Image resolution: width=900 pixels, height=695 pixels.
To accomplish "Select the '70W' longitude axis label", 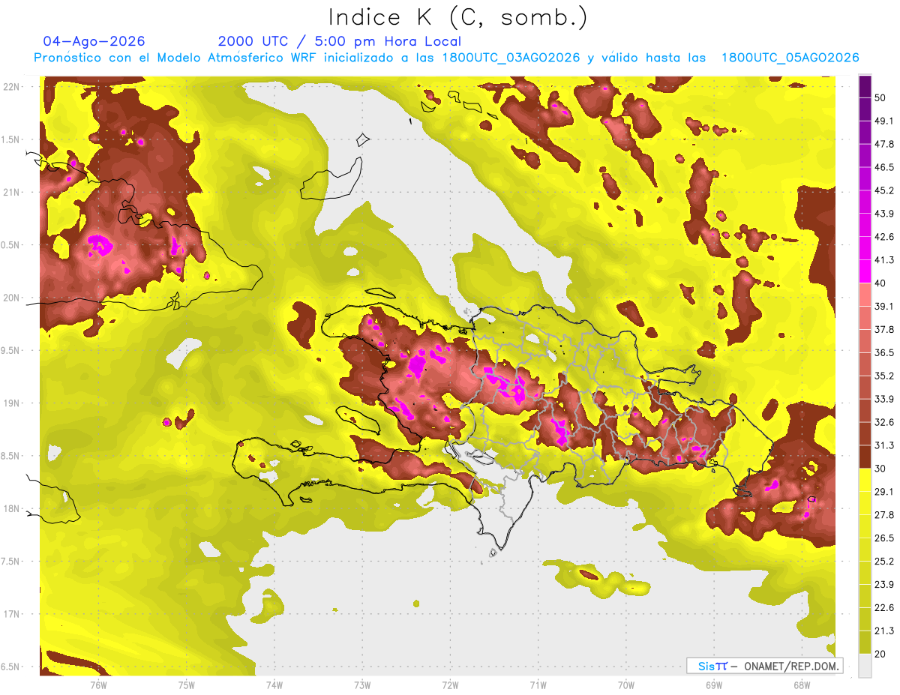I will pyautogui.click(x=625, y=685).
